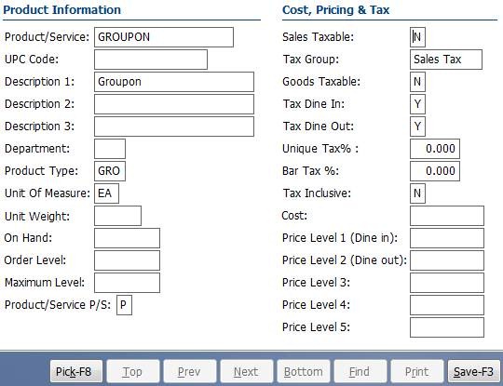The image size is (503, 386).
Task: Click the Unique Tax% value field
Action: (435, 149)
